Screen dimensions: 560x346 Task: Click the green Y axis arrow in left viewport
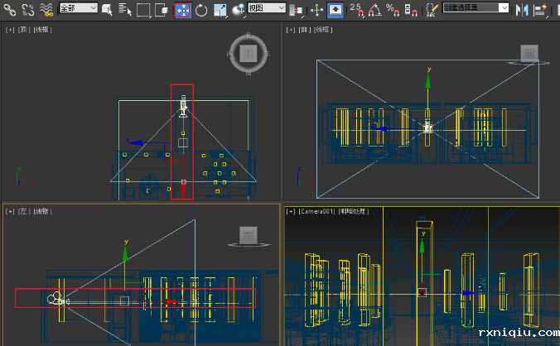pyautogui.click(x=125, y=253)
